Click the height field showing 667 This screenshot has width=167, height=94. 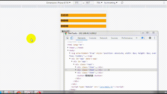coord(89,3)
